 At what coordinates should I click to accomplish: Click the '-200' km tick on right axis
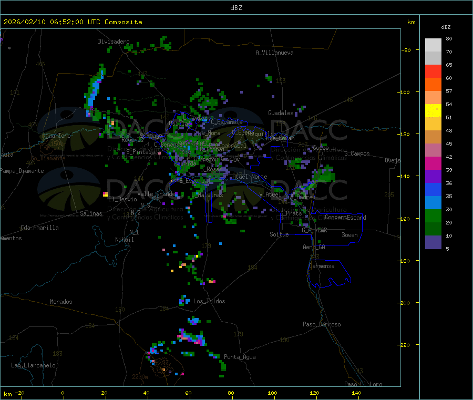tap(405, 303)
